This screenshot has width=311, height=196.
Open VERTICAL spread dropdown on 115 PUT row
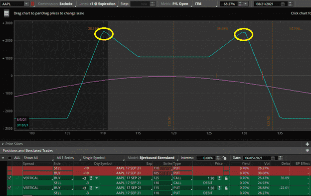pyautogui.click(x=37, y=188)
